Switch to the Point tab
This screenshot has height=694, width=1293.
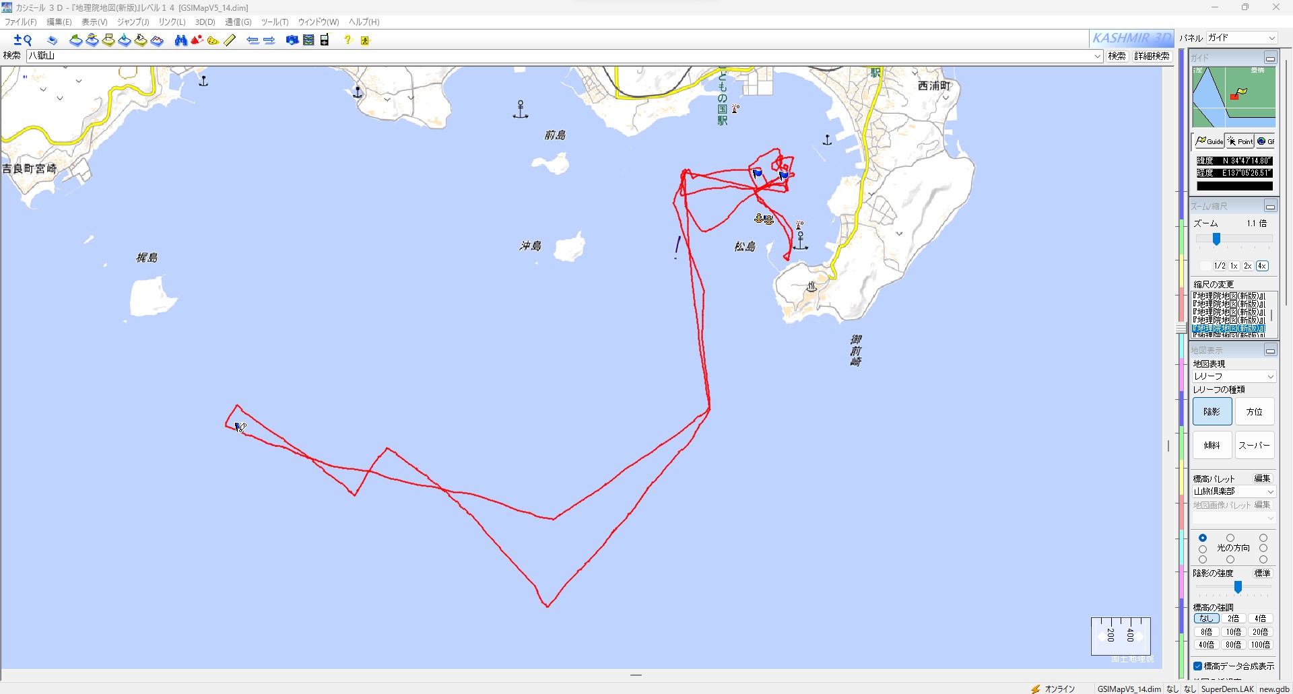[1240, 141]
